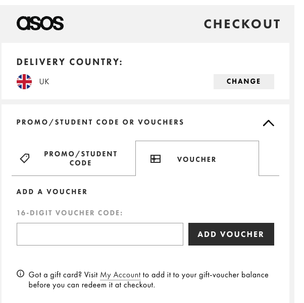This screenshot has height=303, width=304.
Task: Open the My Account link
Action: point(120,275)
